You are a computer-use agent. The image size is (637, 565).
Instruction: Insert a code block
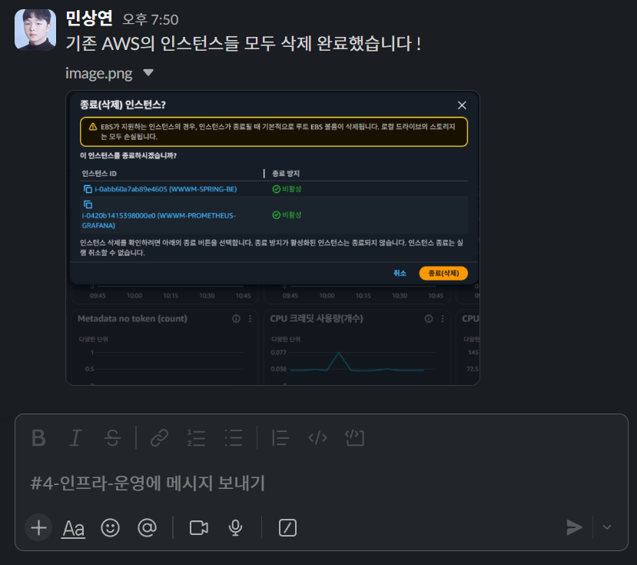point(355,438)
